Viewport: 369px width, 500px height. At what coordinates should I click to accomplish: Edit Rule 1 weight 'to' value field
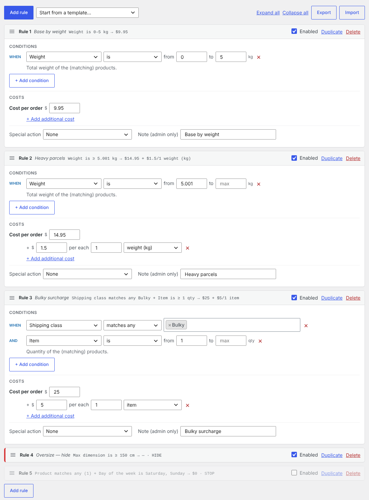[x=231, y=57]
